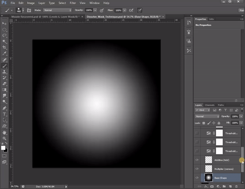245x189 pixels.
Task: Select the Lasso tool
Action: (4, 35)
